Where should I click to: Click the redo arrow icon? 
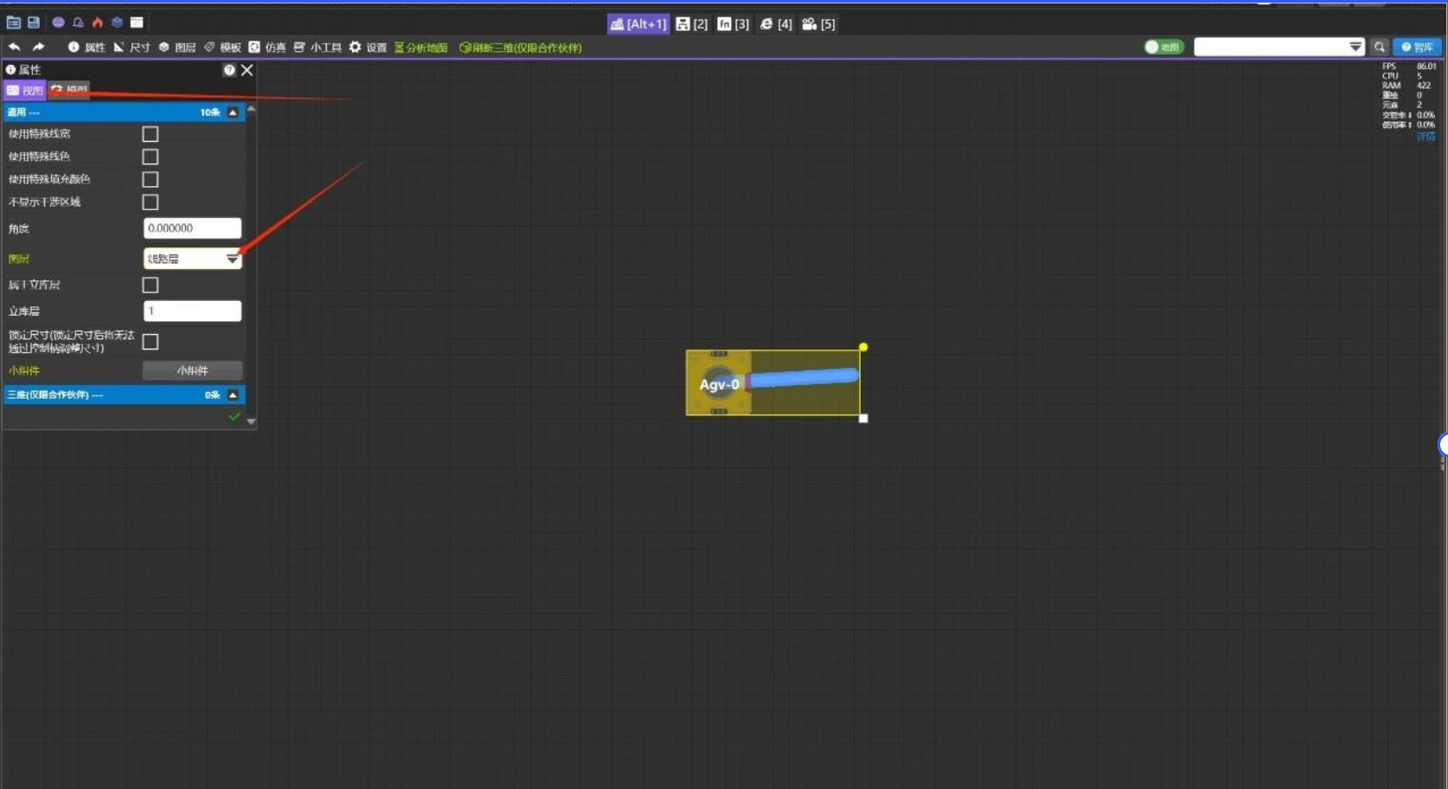click(38, 47)
